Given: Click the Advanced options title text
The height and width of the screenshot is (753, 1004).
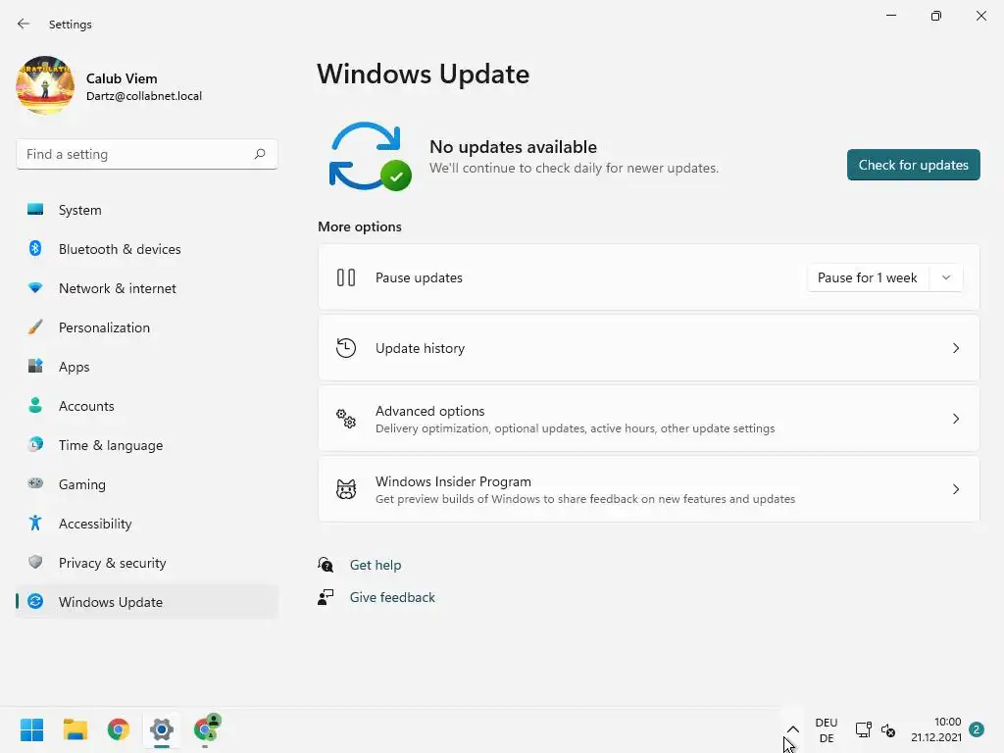Looking at the screenshot, I should coord(429,411).
